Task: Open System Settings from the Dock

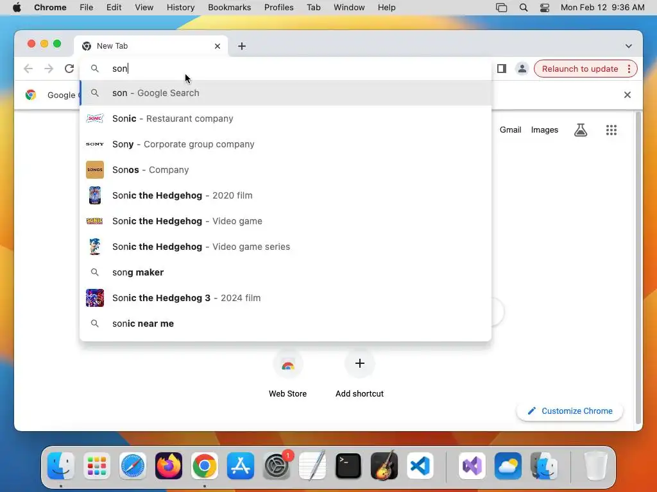Action: [x=277, y=466]
